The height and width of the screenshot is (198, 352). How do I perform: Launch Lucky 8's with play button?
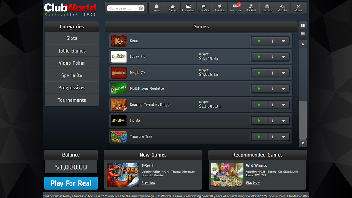pos(259,57)
